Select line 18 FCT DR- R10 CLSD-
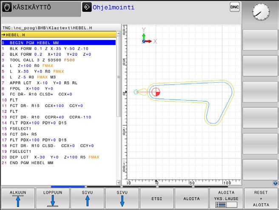The image size is (279, 210). [x=59, y=146]
